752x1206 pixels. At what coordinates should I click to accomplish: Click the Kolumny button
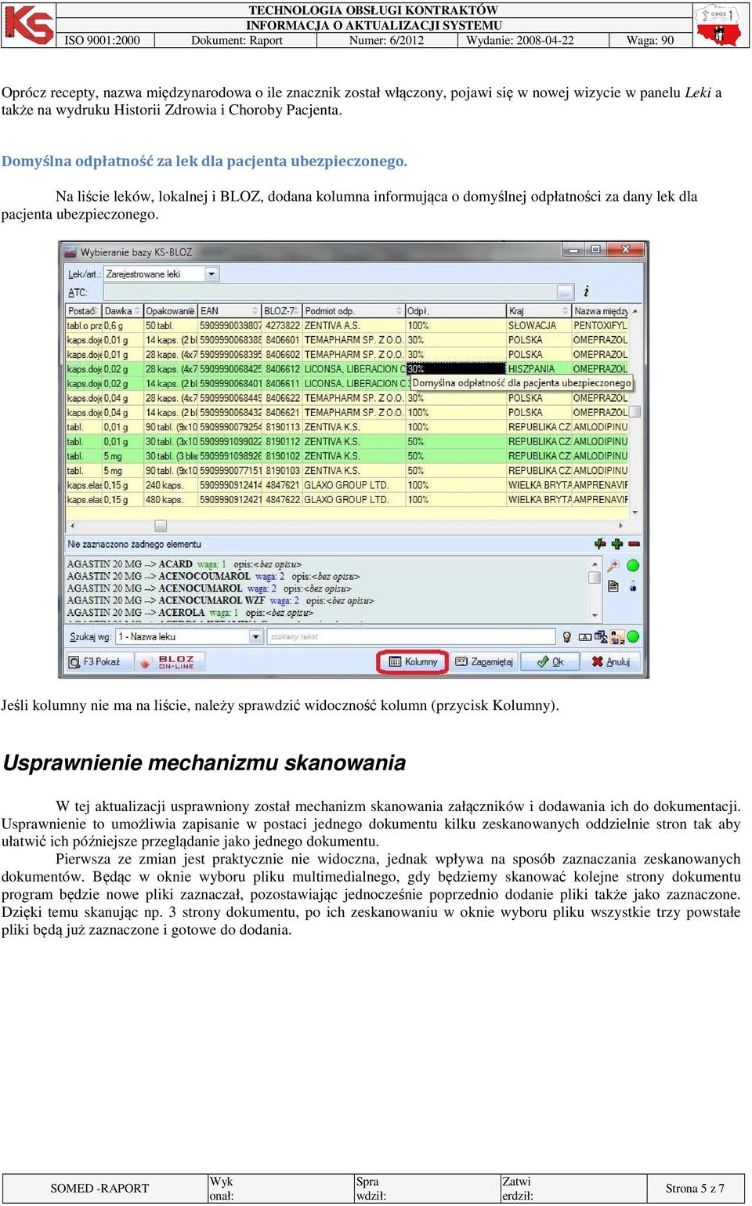click(413, 662)
